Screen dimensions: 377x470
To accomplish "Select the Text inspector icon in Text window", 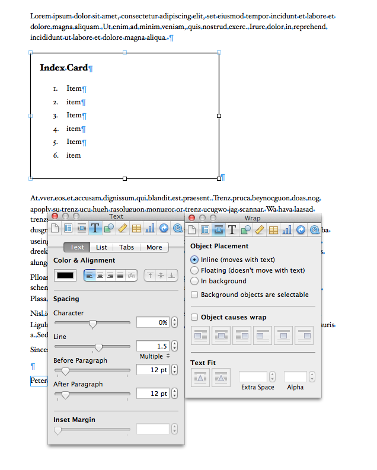I will coord(95,228).
